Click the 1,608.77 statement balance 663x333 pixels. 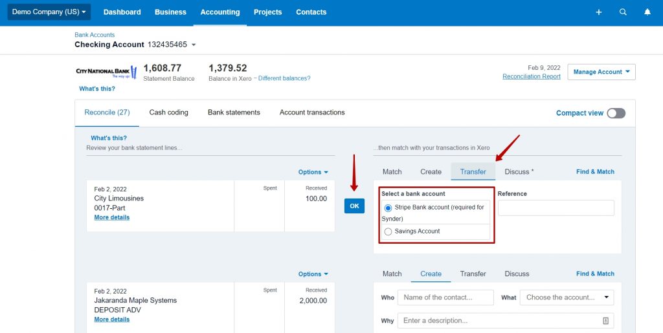coord(163,68)
